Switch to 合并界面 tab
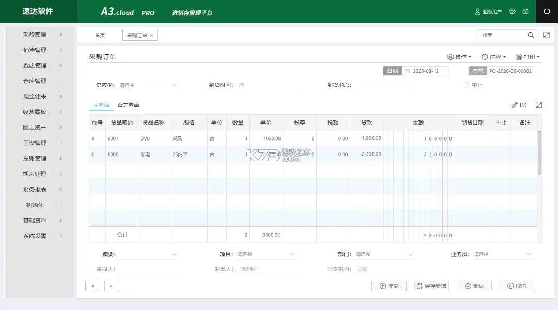 [129, 105]
